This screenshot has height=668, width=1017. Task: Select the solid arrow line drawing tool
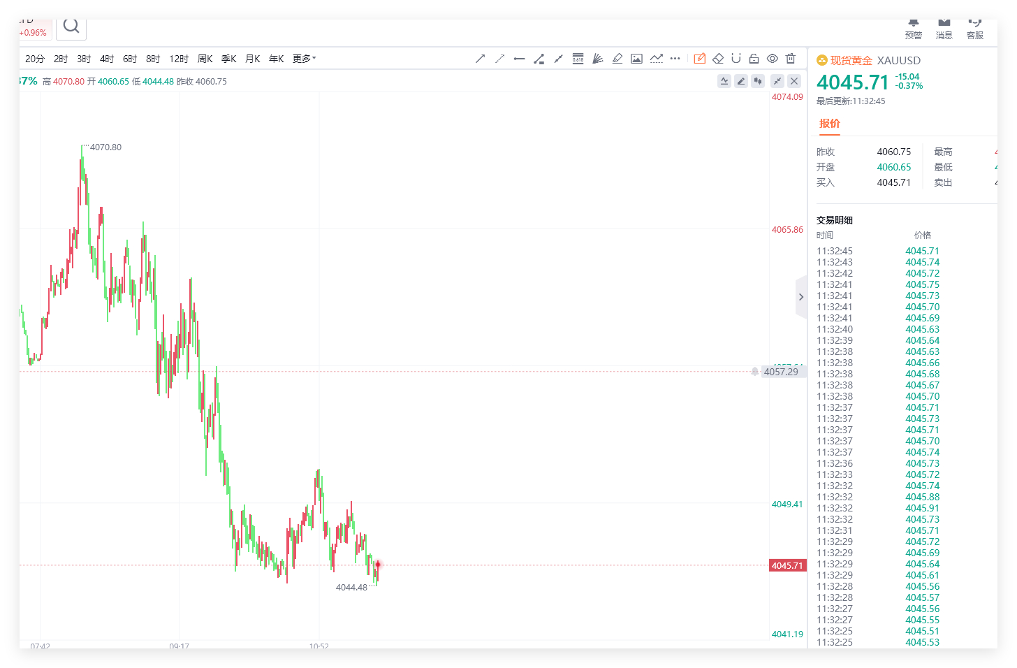(x=480, y=59)
